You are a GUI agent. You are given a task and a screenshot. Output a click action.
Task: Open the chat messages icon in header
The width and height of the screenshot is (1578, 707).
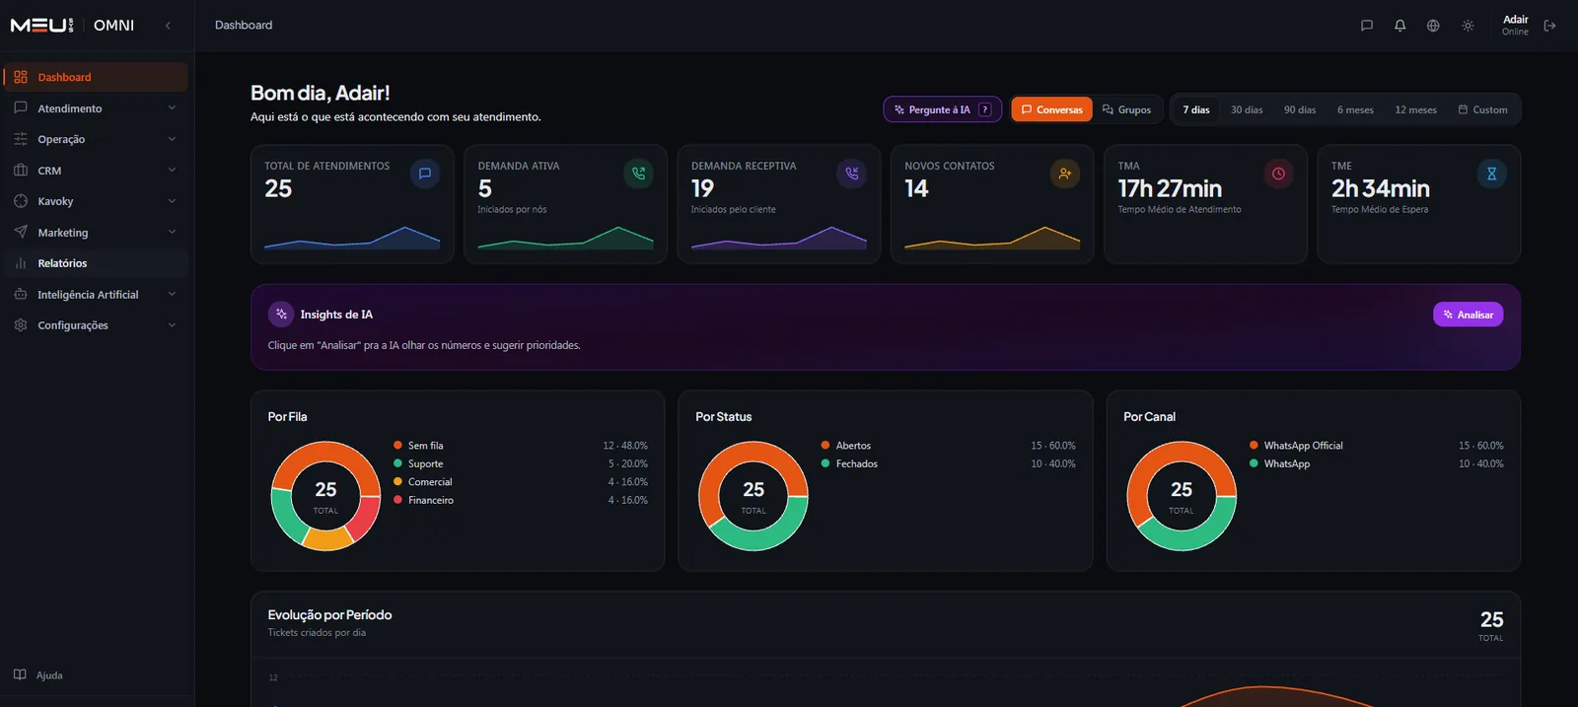coord(1367,26)
